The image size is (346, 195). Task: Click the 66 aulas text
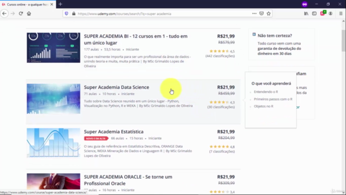[x=117, y=138]
